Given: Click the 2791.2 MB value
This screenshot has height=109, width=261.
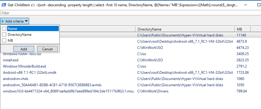Looking at the screenshot, I should point(241,66).
